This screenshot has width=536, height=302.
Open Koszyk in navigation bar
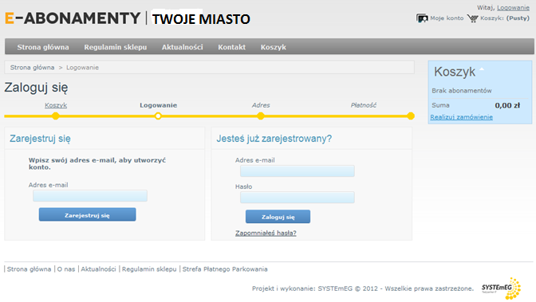[x=274, y=47]
